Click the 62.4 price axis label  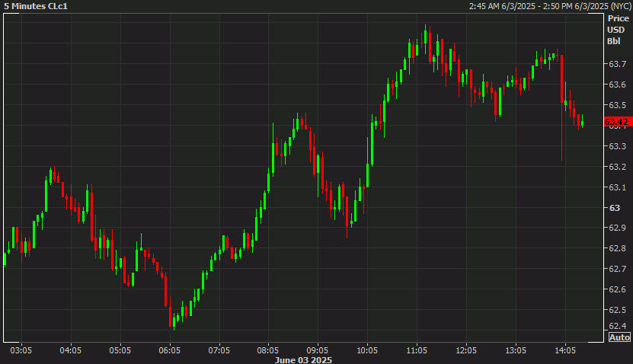(616, 326)
